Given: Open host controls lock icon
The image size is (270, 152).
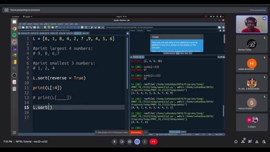Looking at the screenshot, I should pyautogui.click(x=264, y=142).
